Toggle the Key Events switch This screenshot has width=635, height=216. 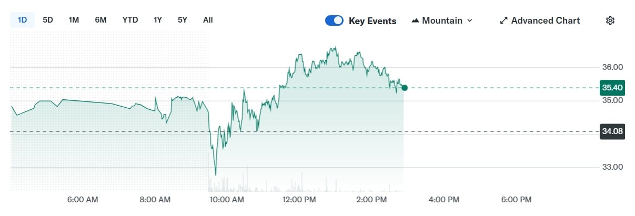(334, 20)
